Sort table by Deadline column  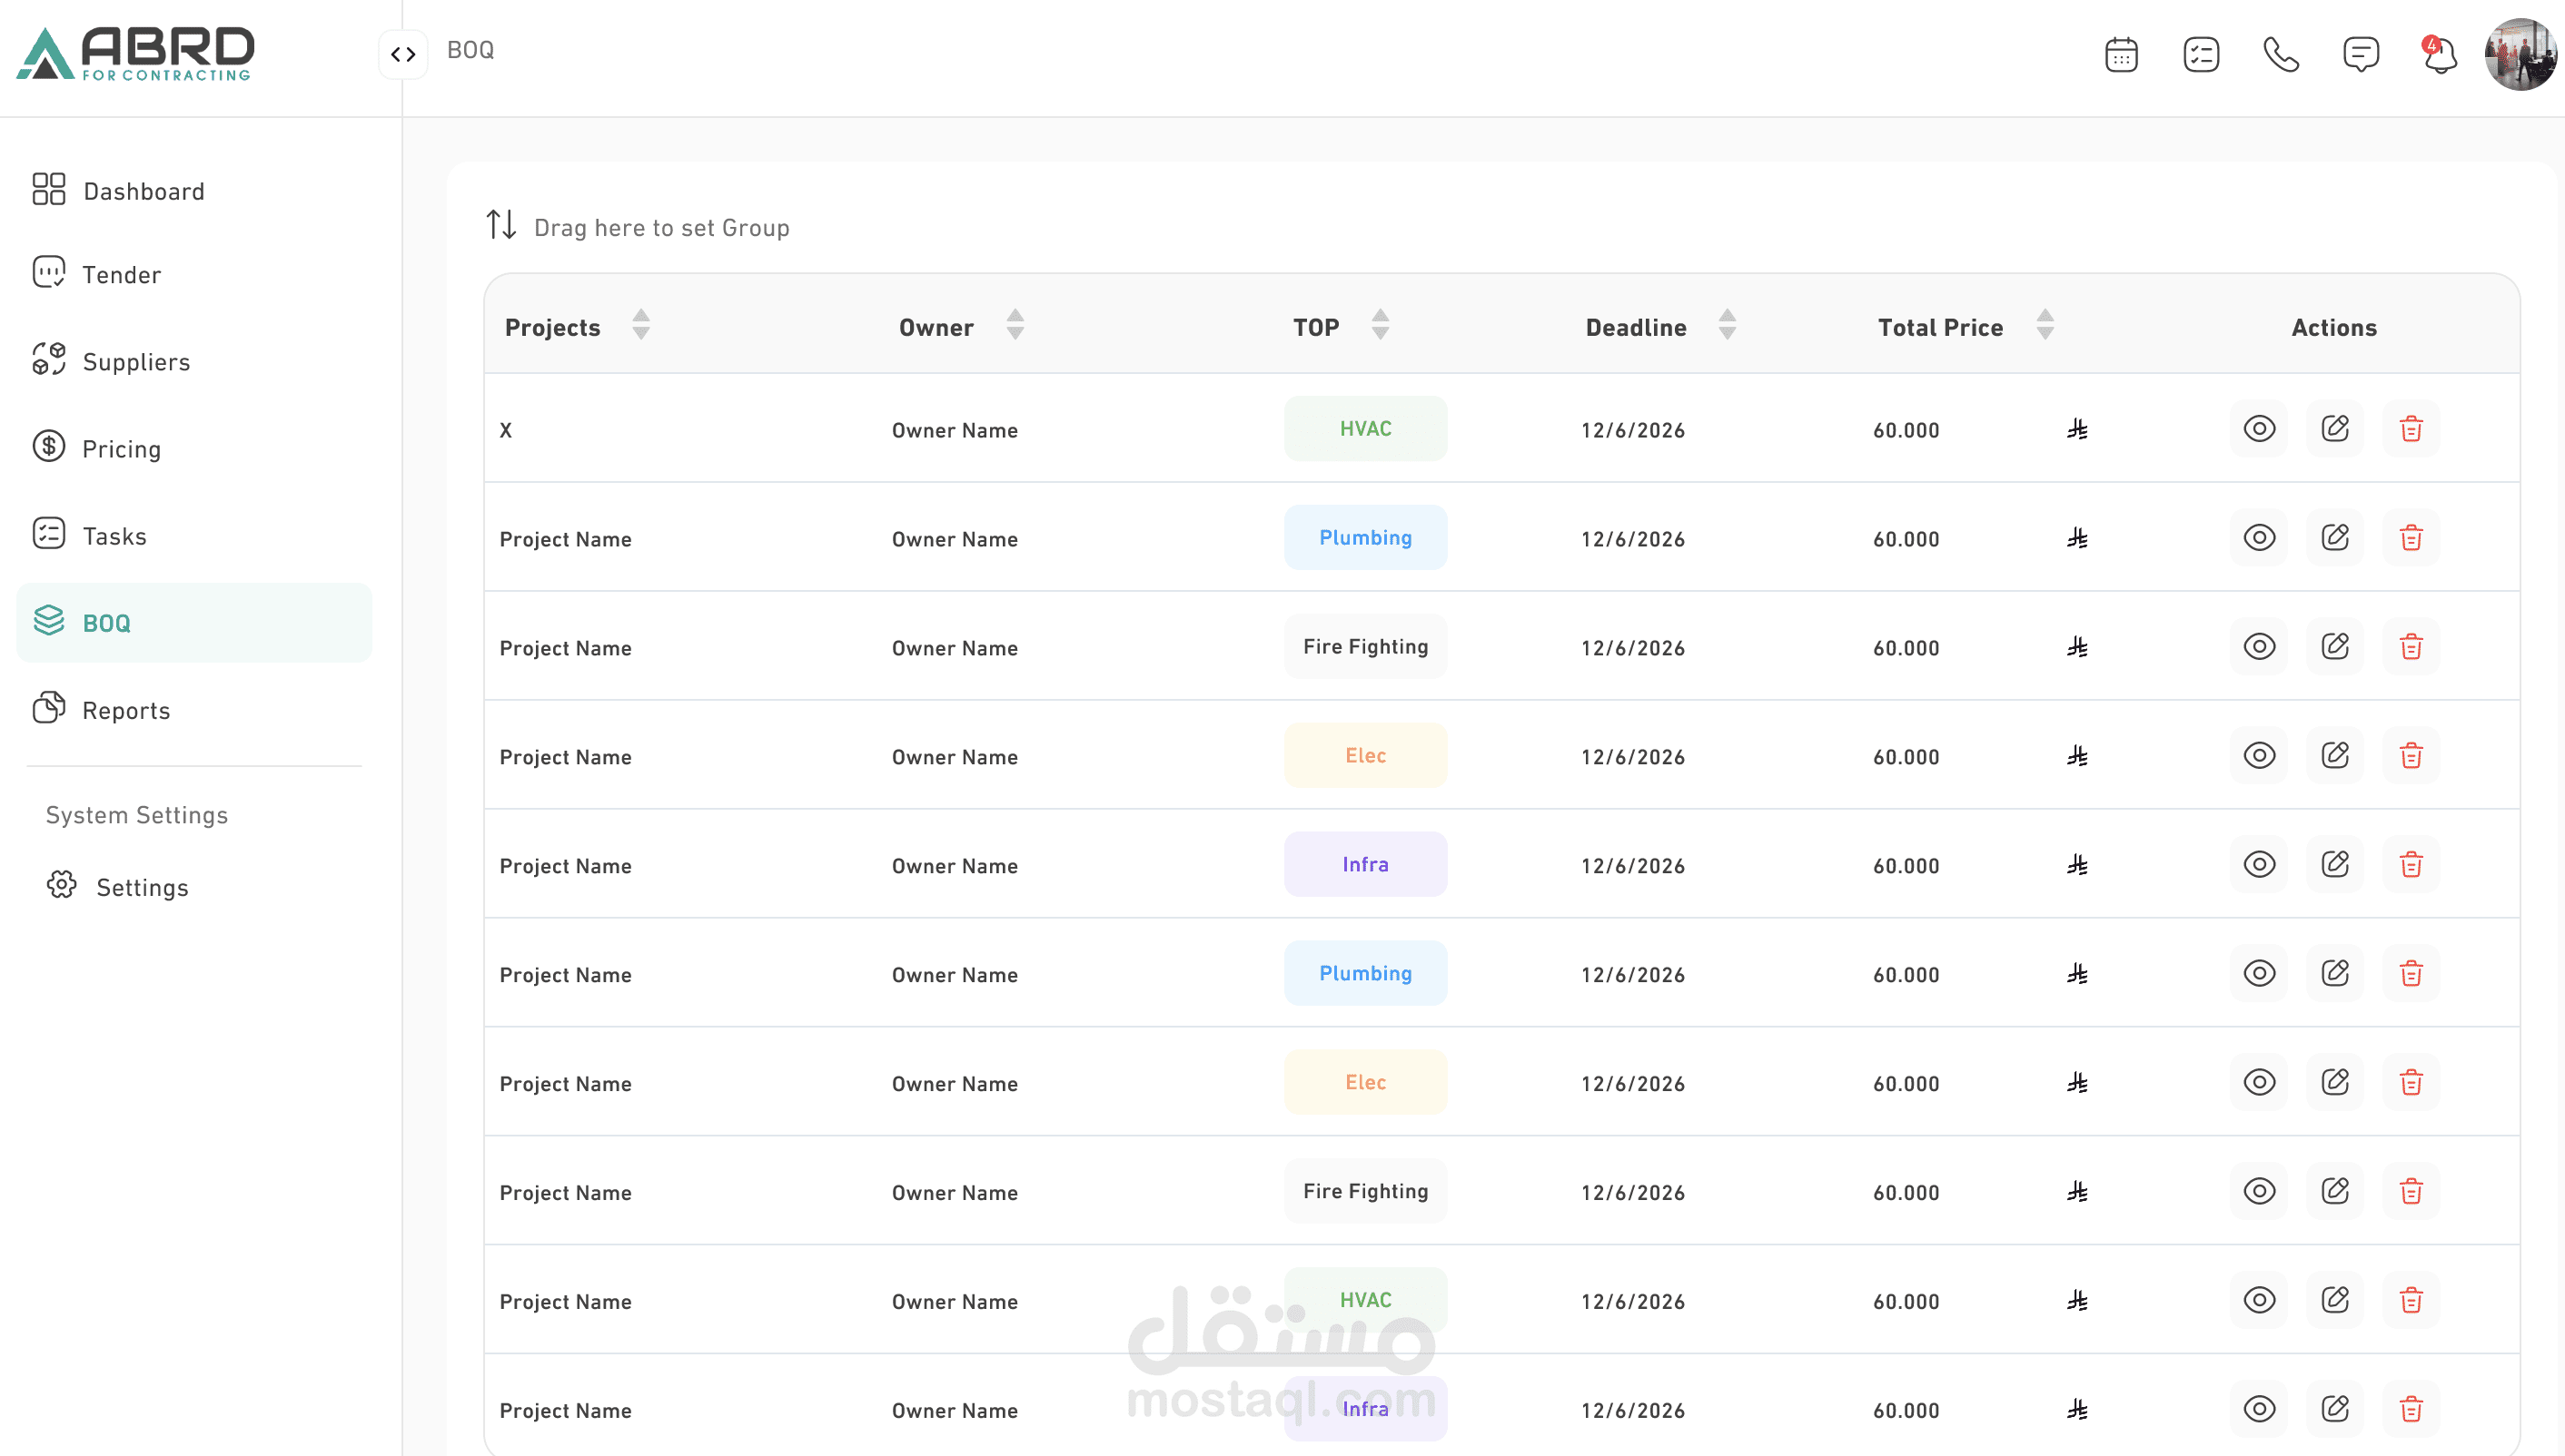click(1728, 325)
